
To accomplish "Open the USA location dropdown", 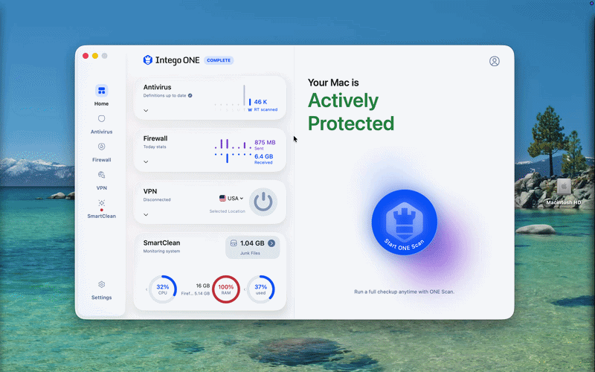I will point(231,198).
